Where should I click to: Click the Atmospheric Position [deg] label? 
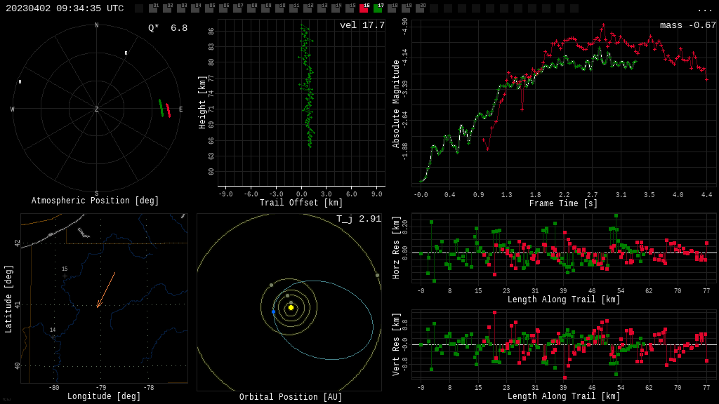[x=95, y=201]
